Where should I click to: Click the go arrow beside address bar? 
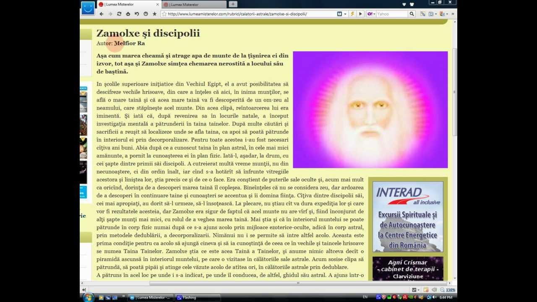tap(360, 14)
